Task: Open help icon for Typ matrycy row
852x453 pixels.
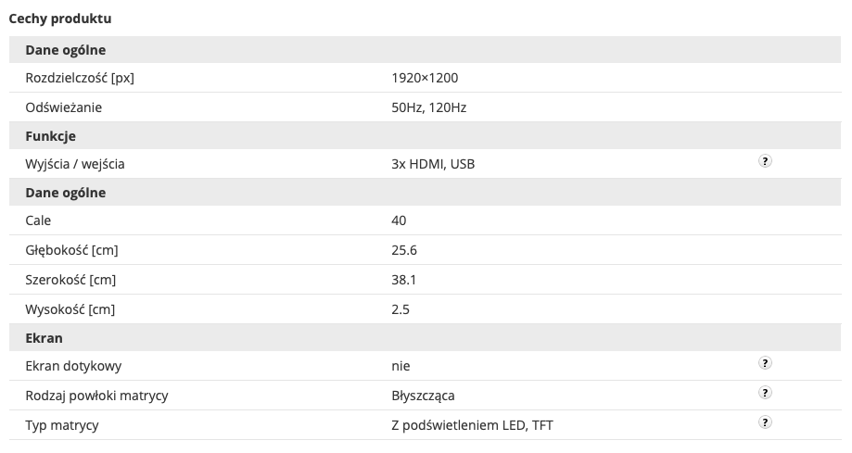Action: click(765, 422)
